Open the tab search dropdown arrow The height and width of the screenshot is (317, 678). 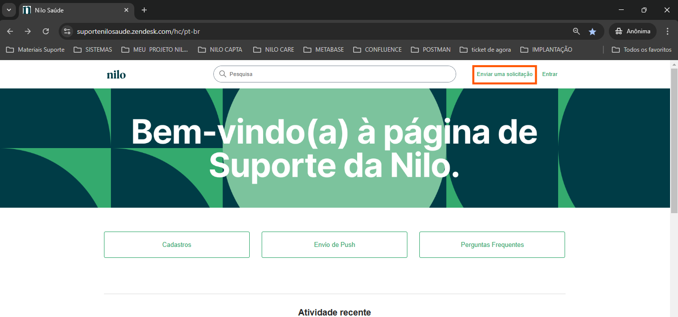tap(8, 10)
